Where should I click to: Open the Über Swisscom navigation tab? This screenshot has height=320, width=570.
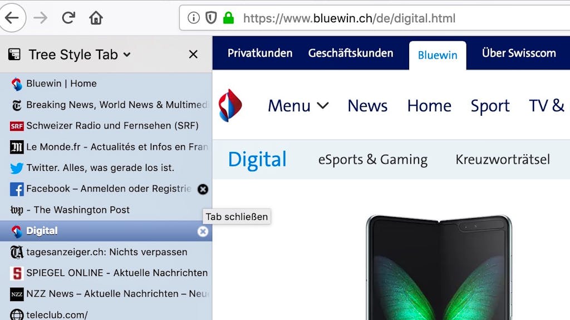[x=519, y=53]
